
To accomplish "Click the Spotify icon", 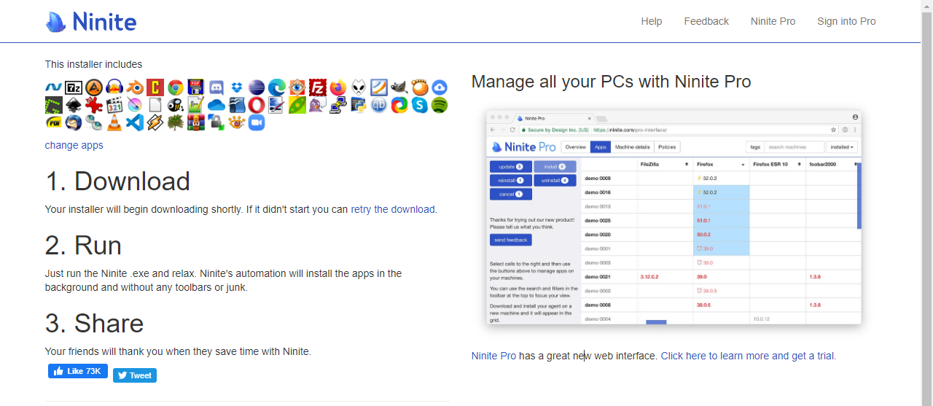I will click(439, 105).
